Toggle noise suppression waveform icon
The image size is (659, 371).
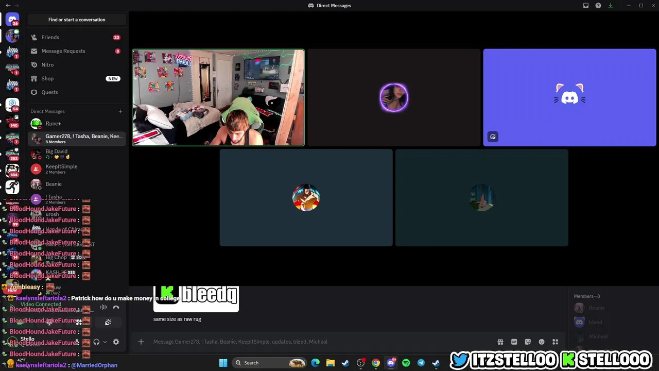(103, 308)
